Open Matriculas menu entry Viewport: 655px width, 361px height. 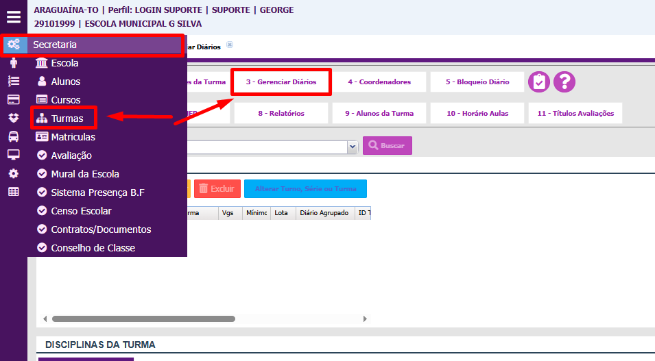tap(73, 137)
